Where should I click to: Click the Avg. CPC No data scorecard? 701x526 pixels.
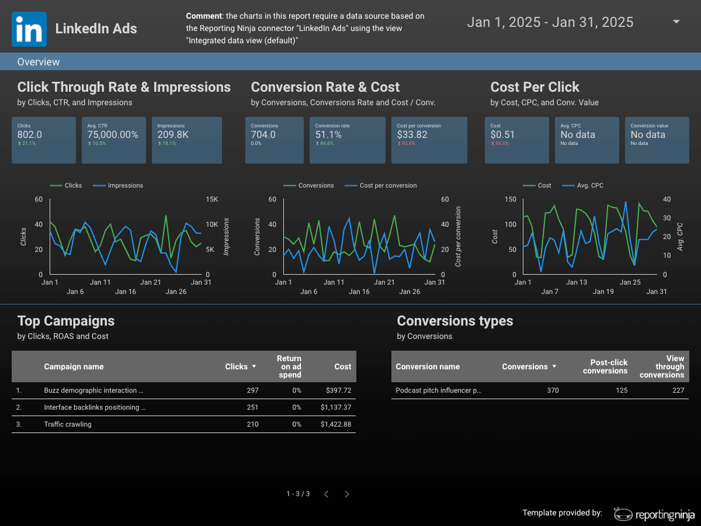[x=587, y=140]
